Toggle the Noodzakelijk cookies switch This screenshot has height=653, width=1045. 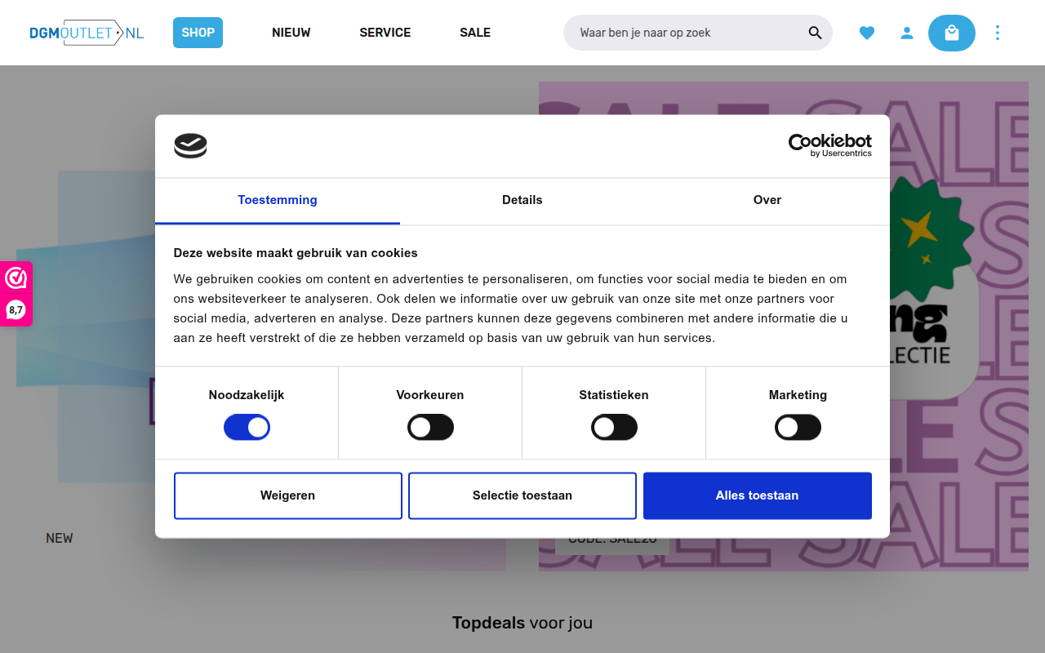247,428
